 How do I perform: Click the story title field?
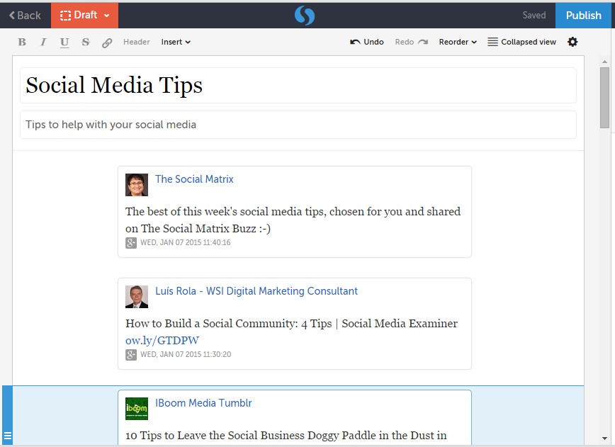click(298, 86)
